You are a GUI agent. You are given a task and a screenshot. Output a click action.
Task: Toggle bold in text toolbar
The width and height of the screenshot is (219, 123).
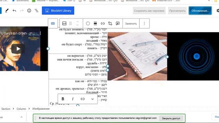tap(63, 99)
